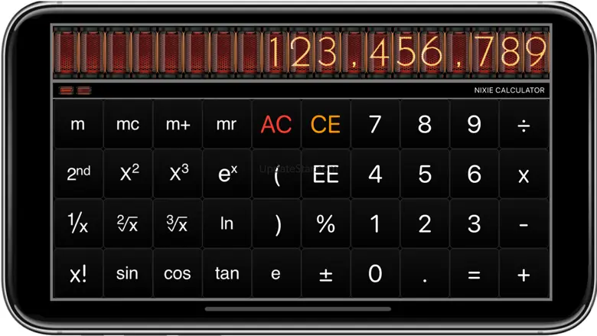Tap digit 9 on the keypad

pos(475,124)
